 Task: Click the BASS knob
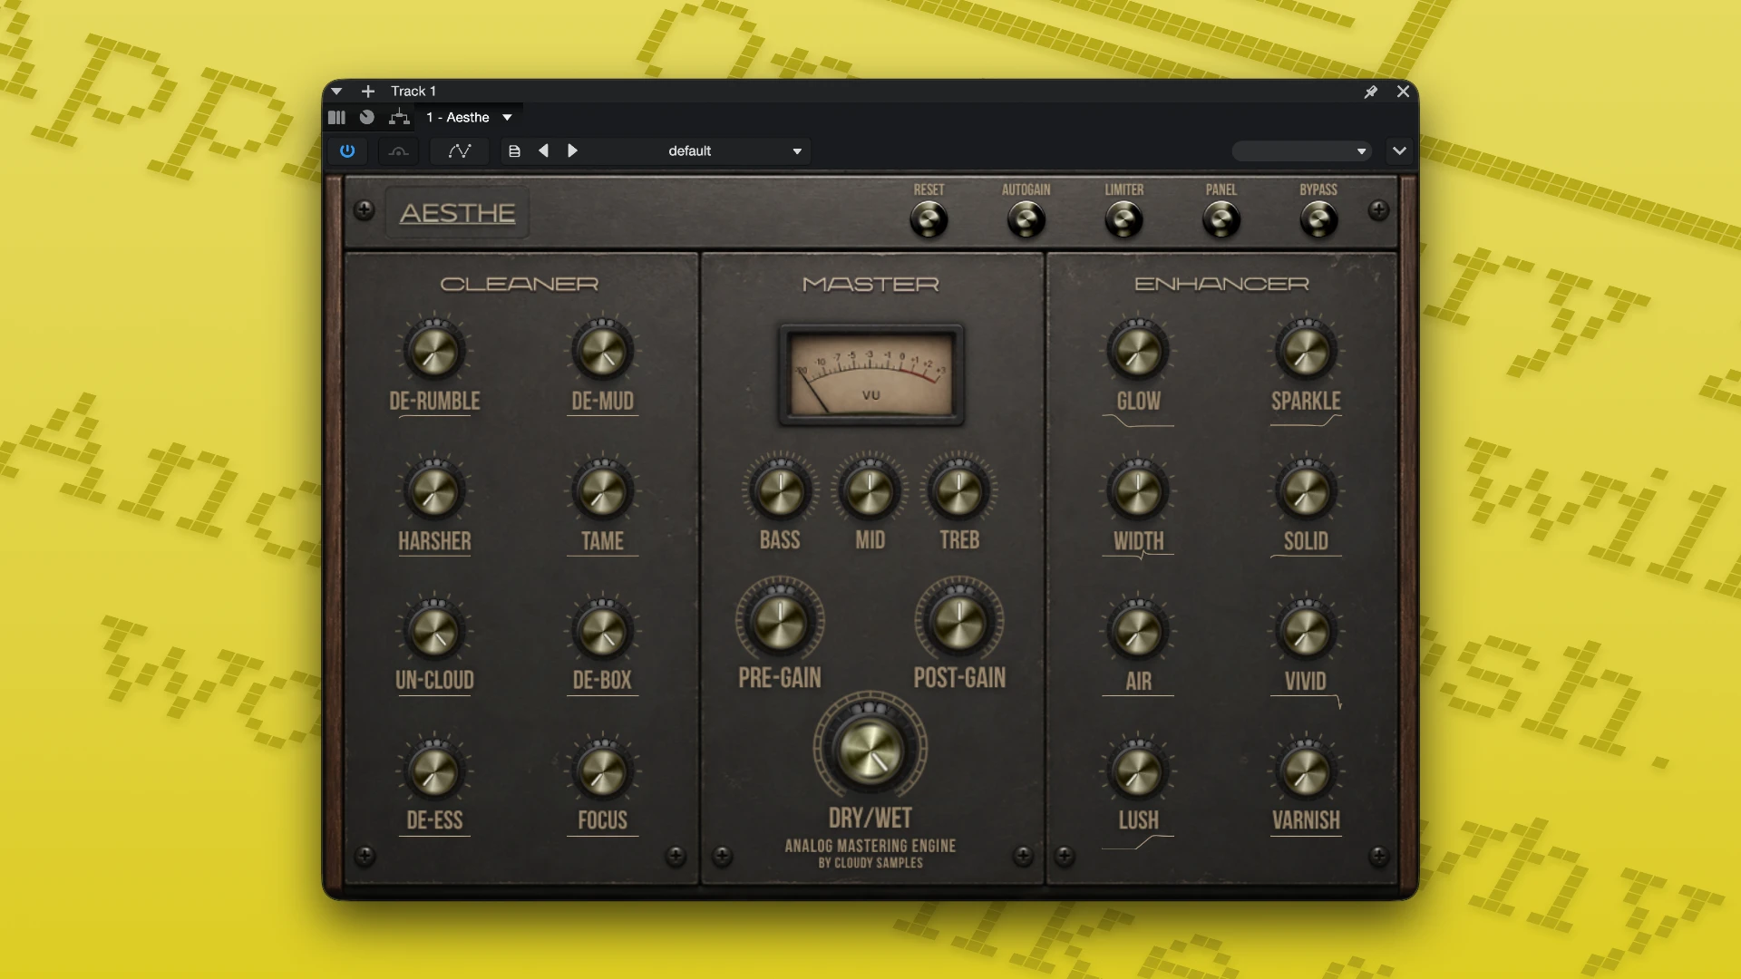pos(780,491)
